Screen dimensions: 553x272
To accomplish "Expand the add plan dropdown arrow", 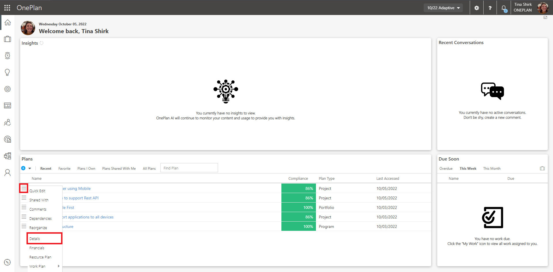I will pos(30,168).
